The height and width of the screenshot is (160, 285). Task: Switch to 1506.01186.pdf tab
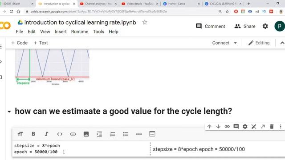[x=17, y=4]
